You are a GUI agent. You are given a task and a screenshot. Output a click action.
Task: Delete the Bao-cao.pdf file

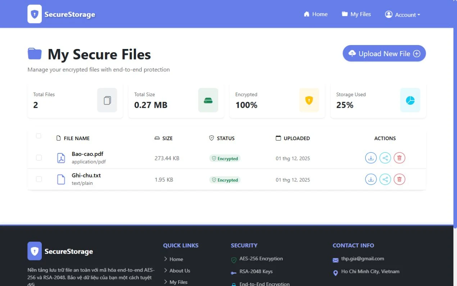(399, 158)
